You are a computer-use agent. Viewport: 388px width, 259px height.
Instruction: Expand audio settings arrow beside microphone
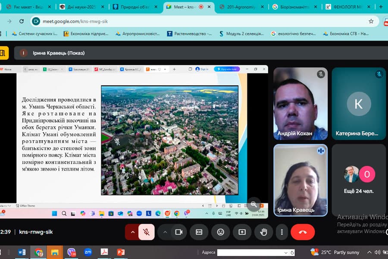(133, 232)
